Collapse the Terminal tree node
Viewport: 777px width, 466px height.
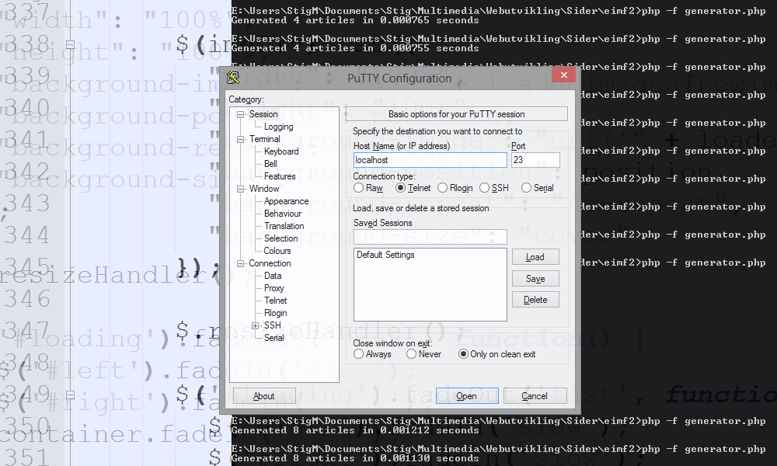tap(240, 139)
